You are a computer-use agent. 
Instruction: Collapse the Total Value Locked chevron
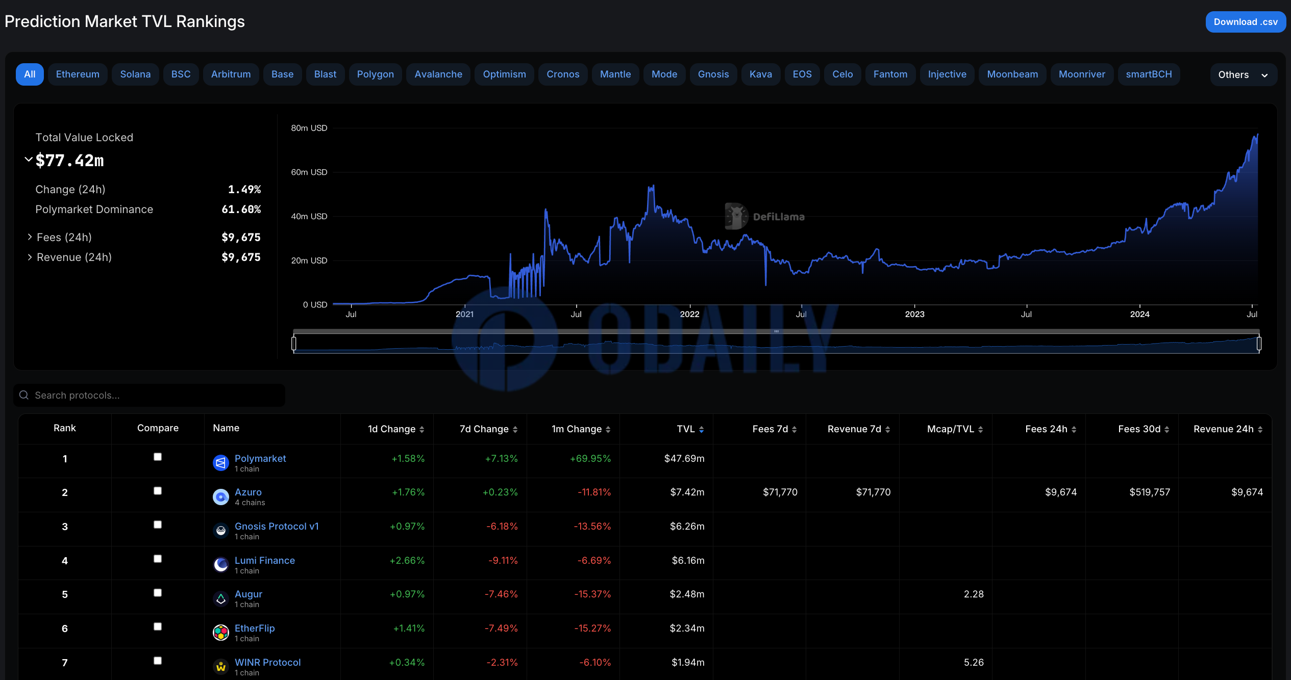29,160
